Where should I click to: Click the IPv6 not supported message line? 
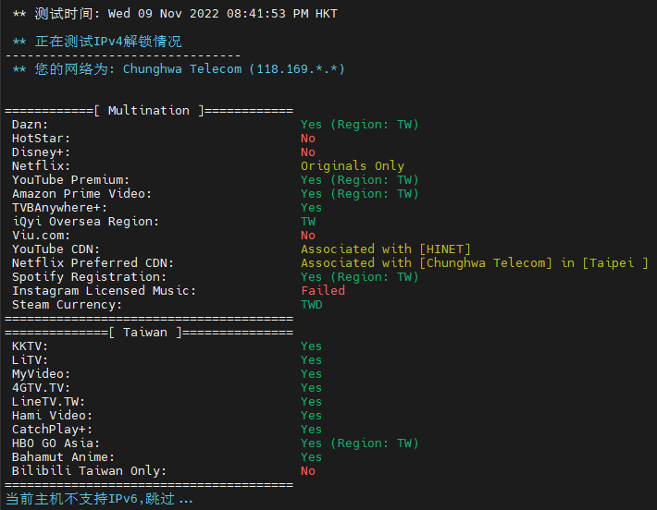(x=100, y=499)
